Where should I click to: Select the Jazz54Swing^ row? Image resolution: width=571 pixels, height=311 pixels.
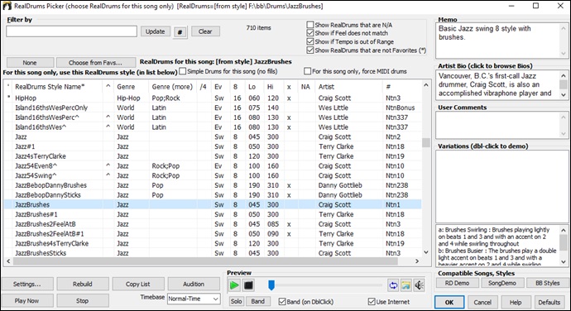pos(213,175)
